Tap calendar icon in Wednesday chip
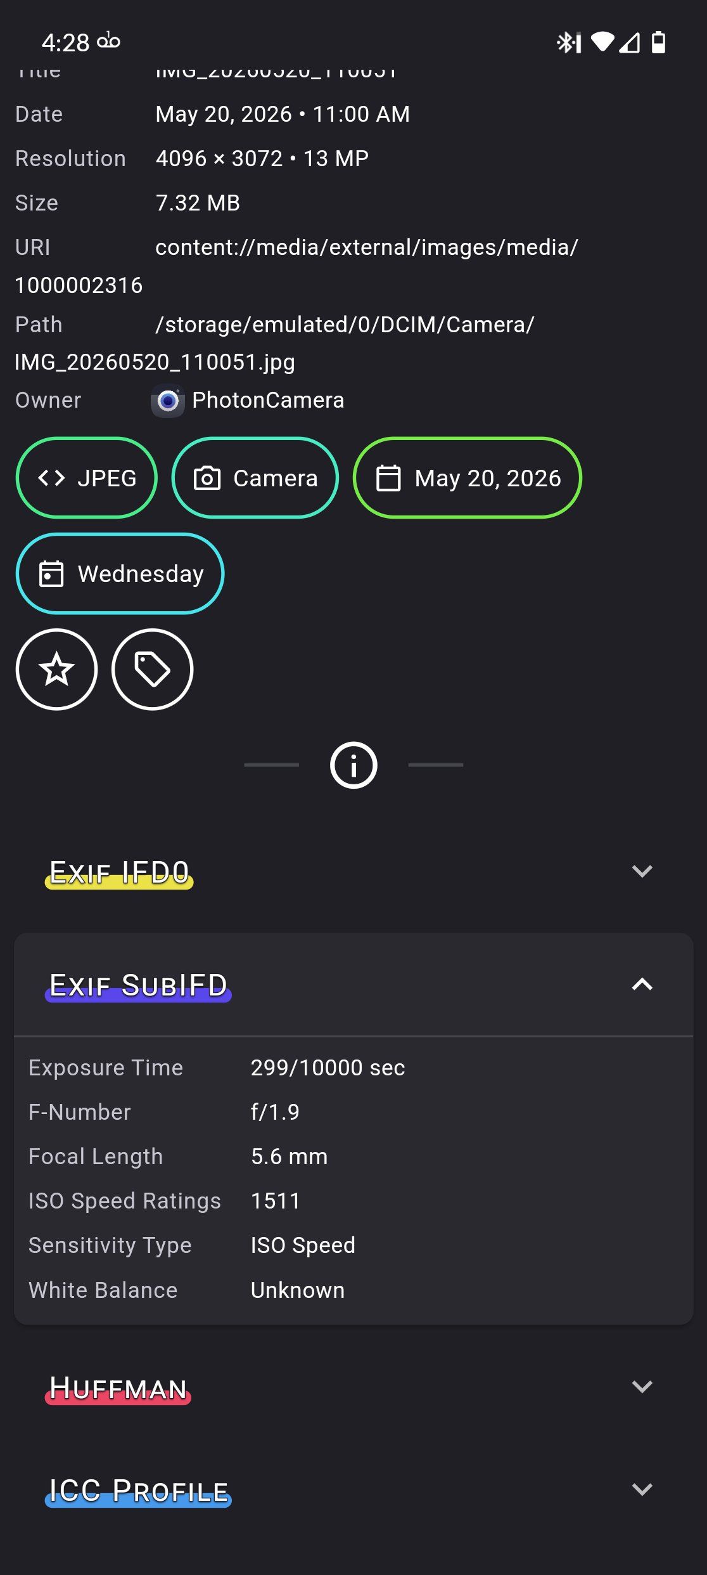 (51, 574)
